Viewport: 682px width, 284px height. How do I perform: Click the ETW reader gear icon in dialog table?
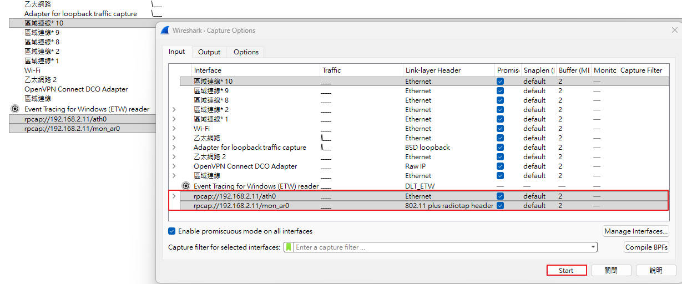(x=186, y=186)
